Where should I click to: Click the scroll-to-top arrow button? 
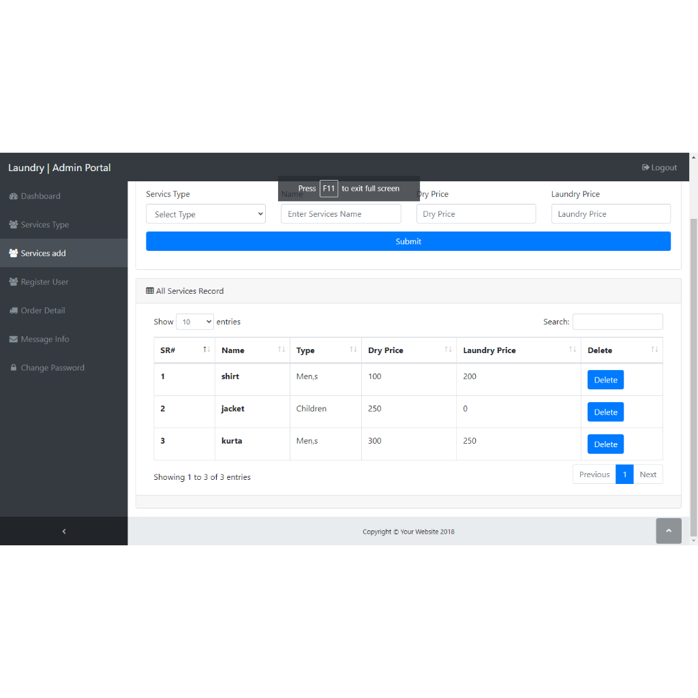click(668, 530)
